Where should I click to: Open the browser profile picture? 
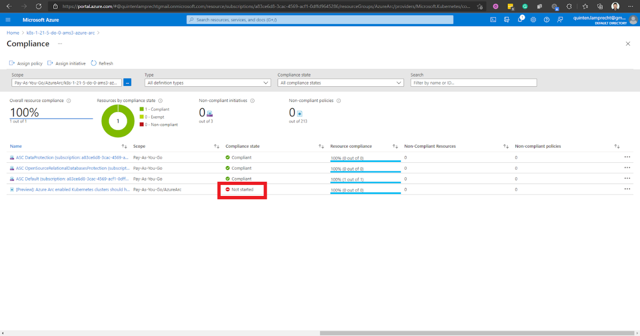click(x=615, y=6)
